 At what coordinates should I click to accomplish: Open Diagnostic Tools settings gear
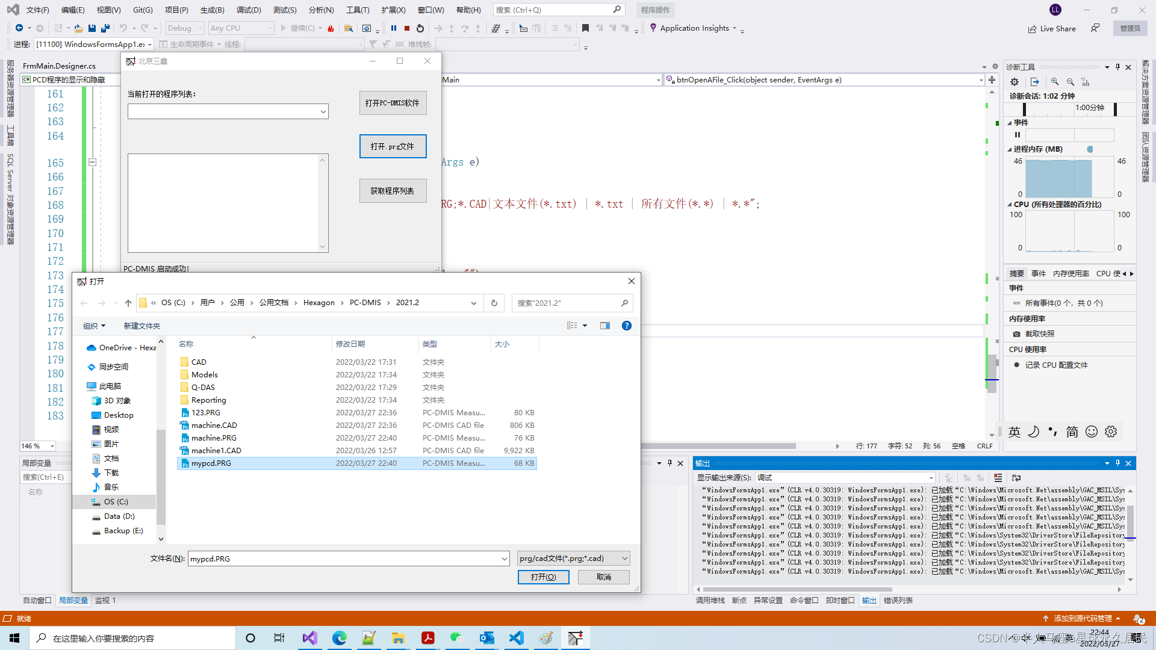pos(1015,82)
